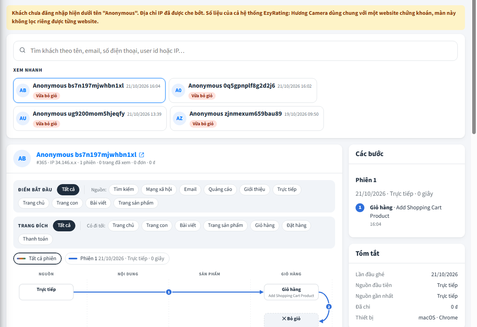Click flow marker 1 on the journey line
This screenshot has height=327, width=477.
pyautogui.click(x=169, y=292)
